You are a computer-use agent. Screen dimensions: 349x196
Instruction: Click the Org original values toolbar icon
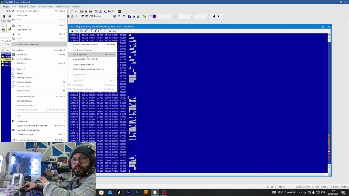(109, 11)
